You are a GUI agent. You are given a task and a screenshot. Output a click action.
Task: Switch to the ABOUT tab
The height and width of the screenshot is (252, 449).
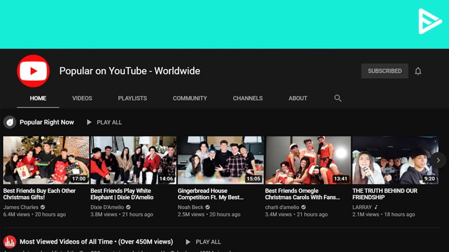tap(298, 99)
